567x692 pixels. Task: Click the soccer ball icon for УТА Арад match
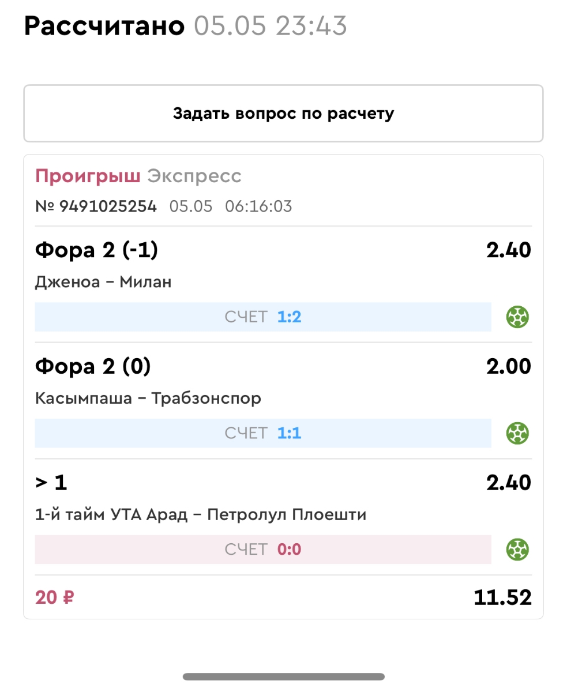(517, 549)
